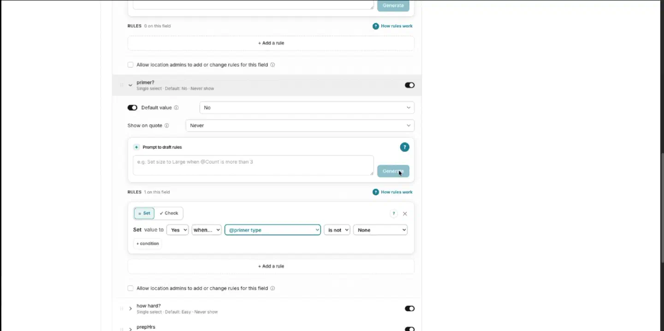Click the prompt text box in primer? section

click(253, 165)
